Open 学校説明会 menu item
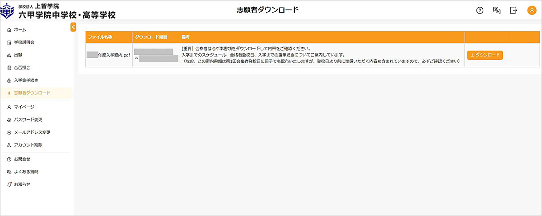 [24, 42]
